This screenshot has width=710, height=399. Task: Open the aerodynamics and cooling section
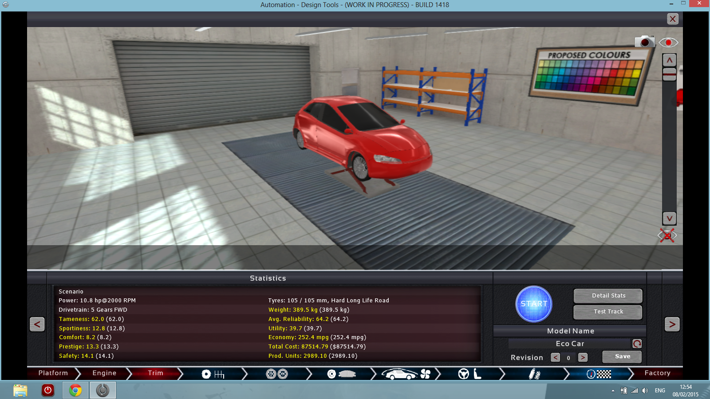click(406, 374)
